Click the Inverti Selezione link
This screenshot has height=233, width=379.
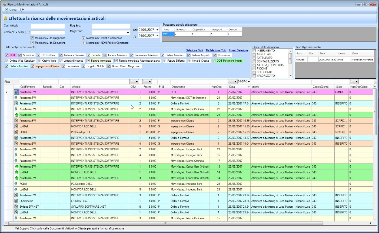point(238,50)
